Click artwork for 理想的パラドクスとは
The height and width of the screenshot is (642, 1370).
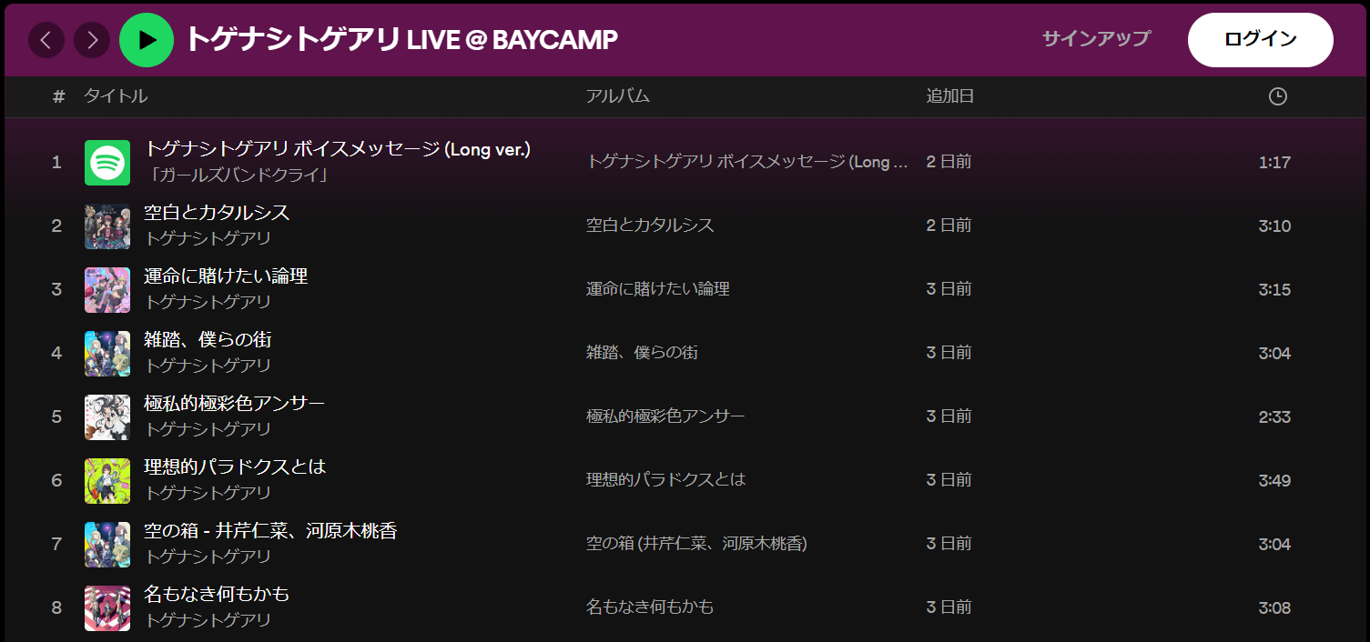[107, 481]
